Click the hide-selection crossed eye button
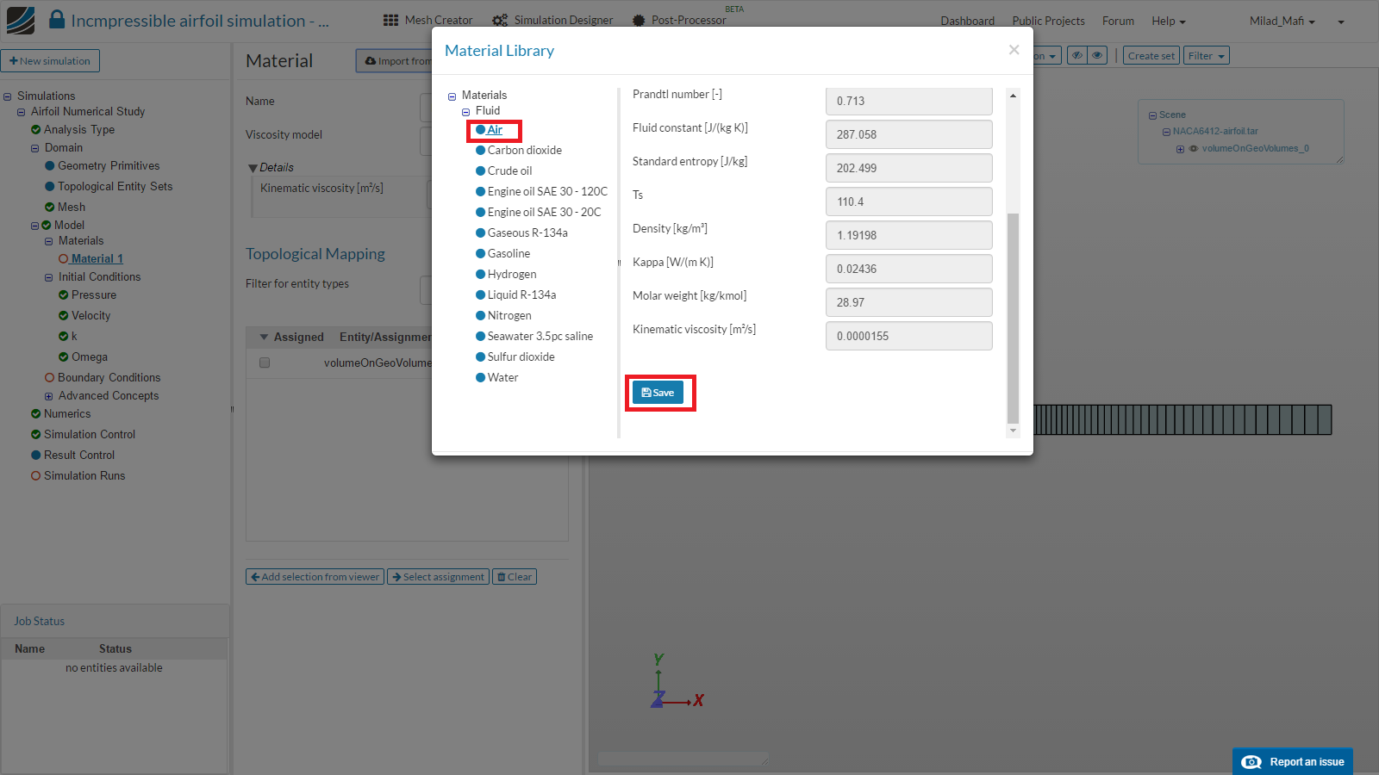 [1076, 56]
